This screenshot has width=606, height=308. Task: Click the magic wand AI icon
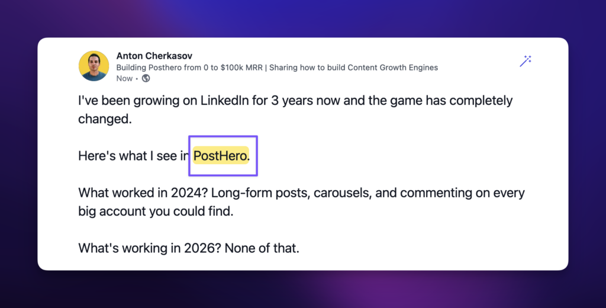point(525,60)
